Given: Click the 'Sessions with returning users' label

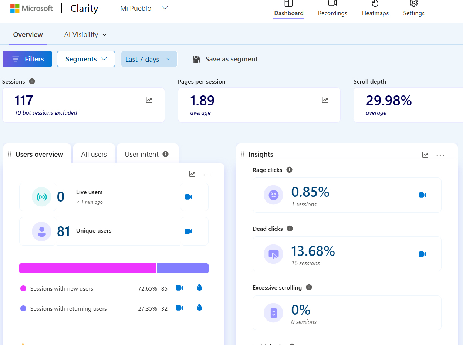Looking at the screenshot, I should 68,309.
